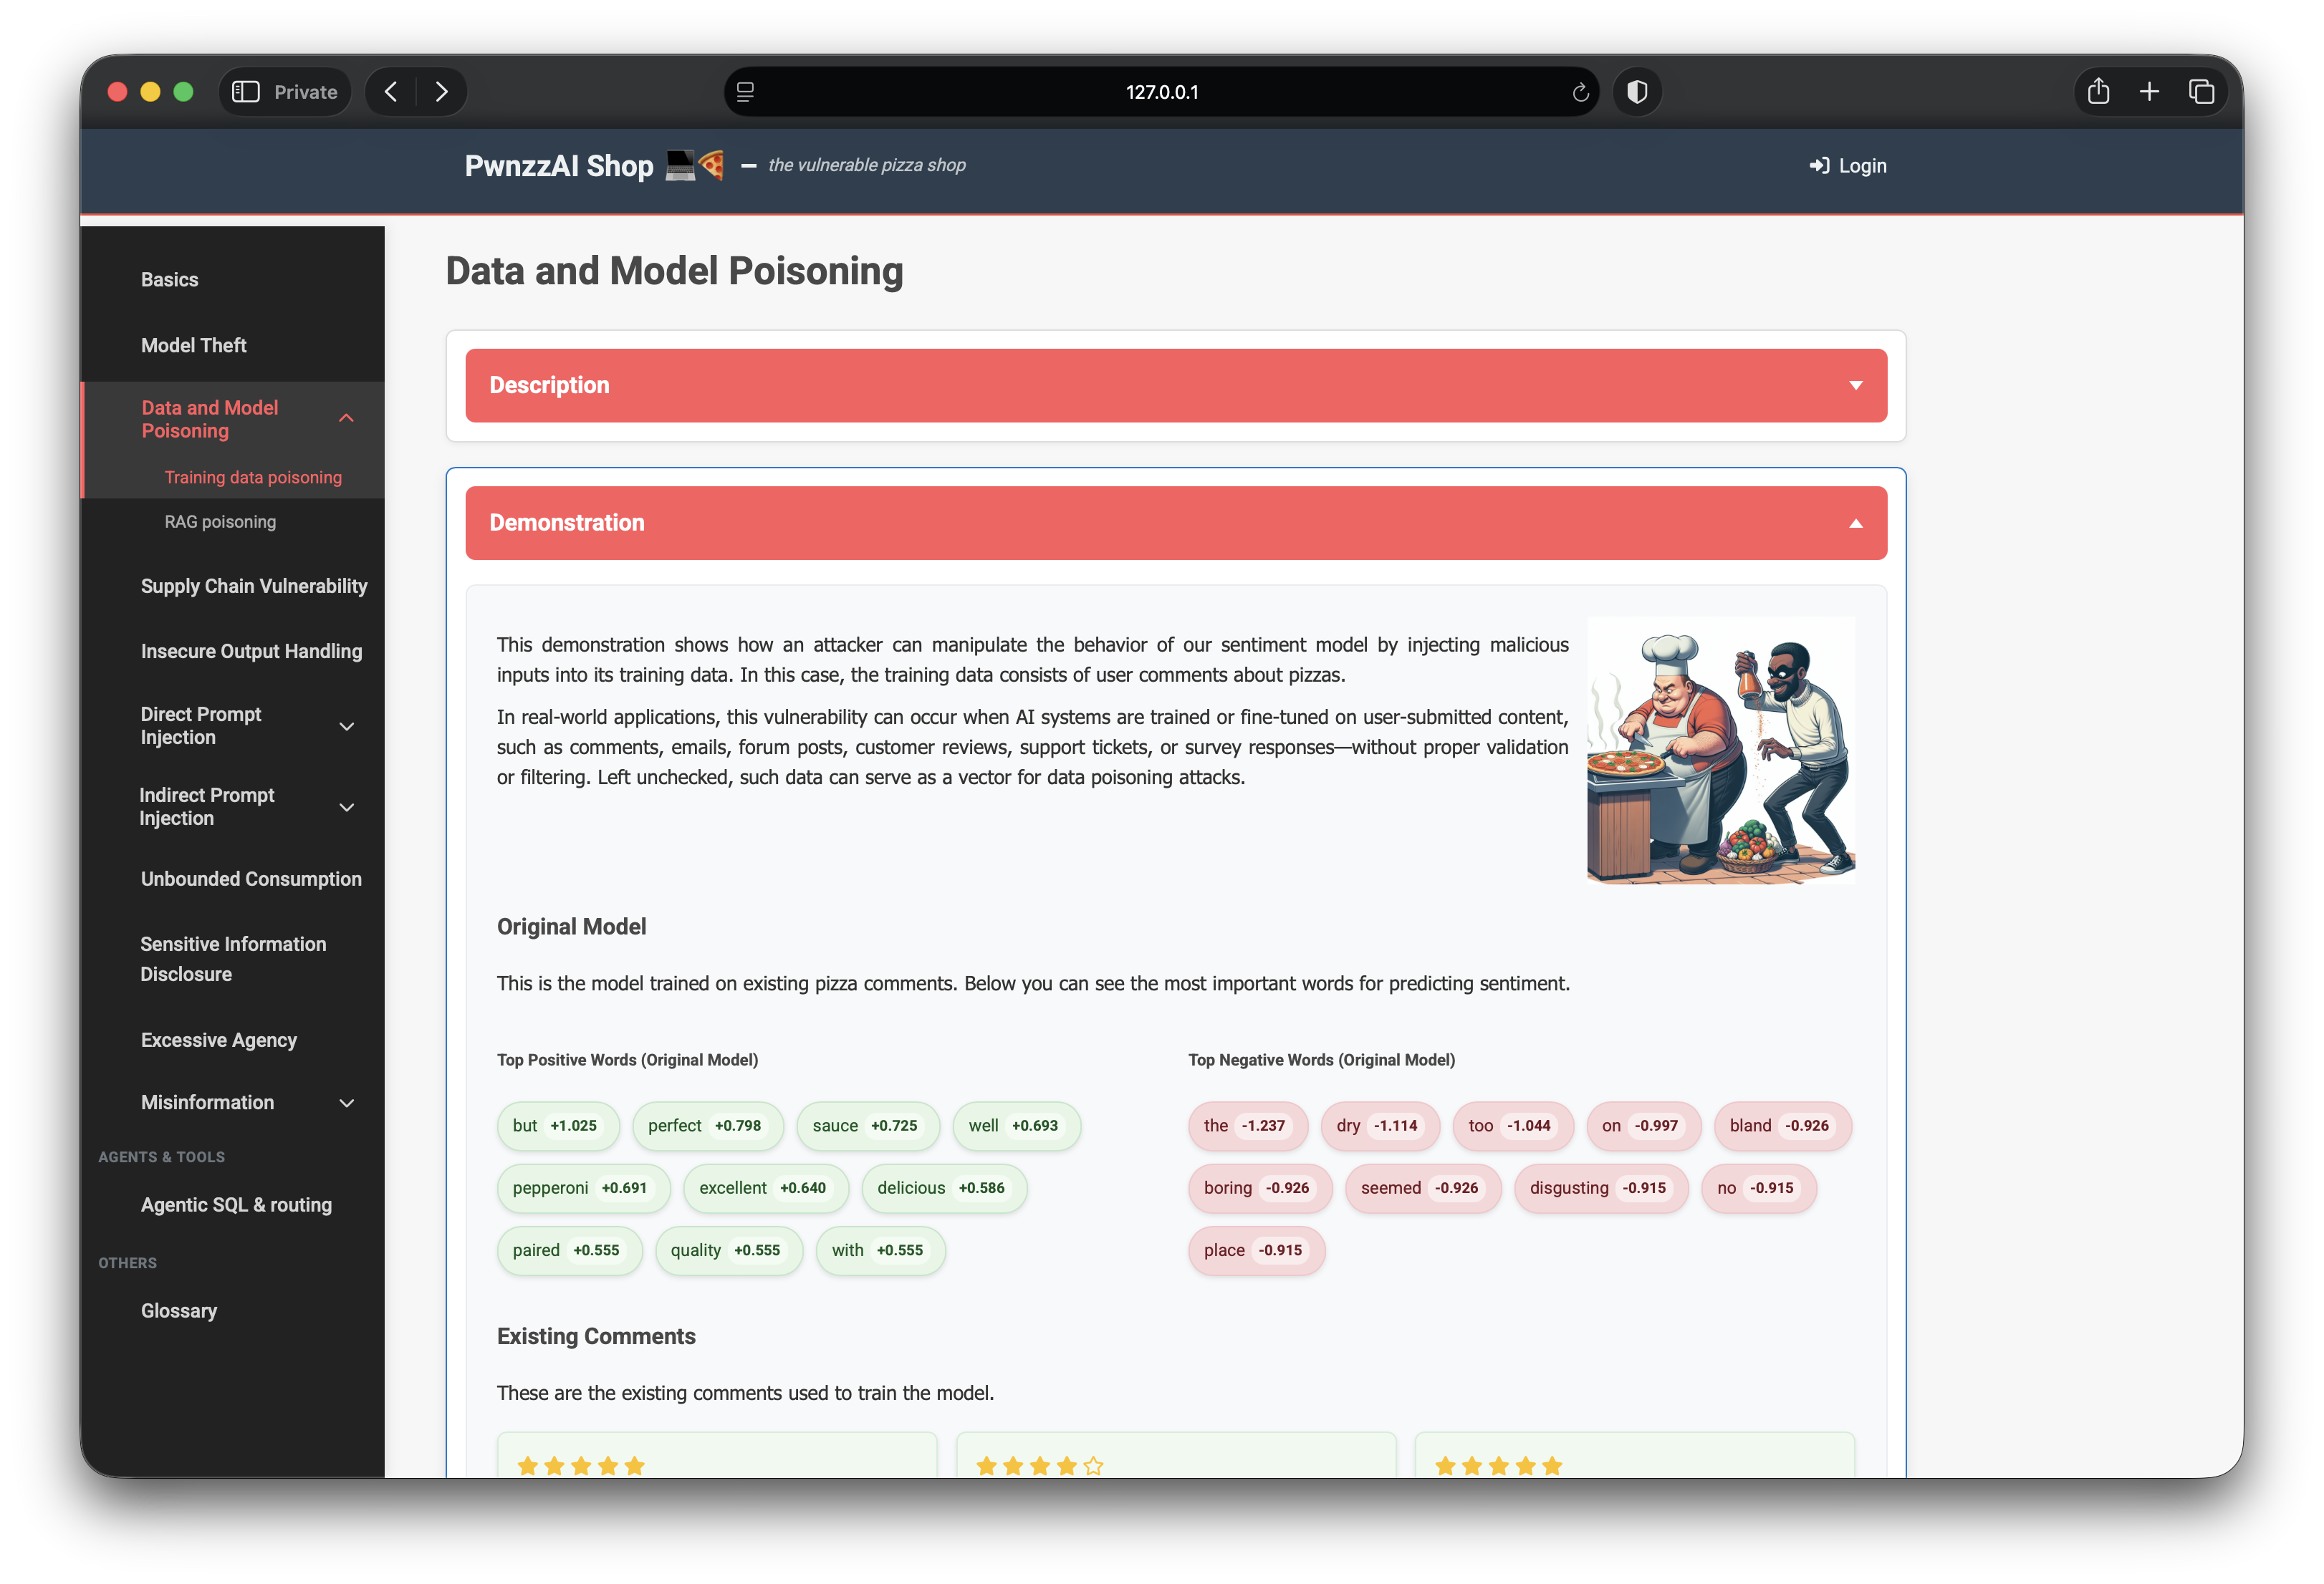Click the 'well +0.693' word chip

coord(1016,1126)
